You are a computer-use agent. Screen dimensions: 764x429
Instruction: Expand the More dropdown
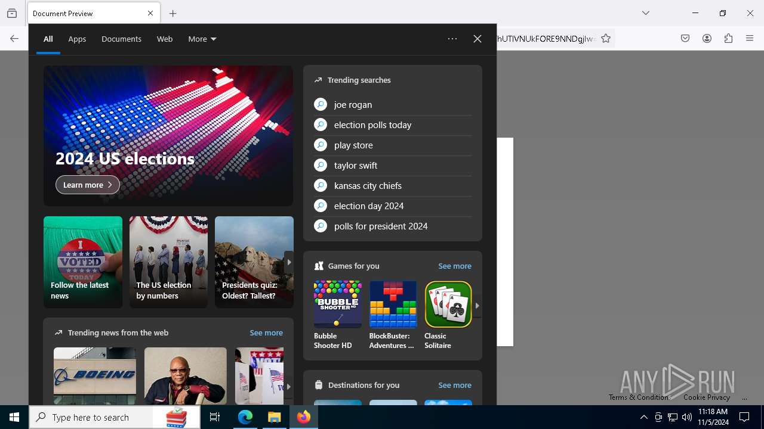tap(202, 39)
